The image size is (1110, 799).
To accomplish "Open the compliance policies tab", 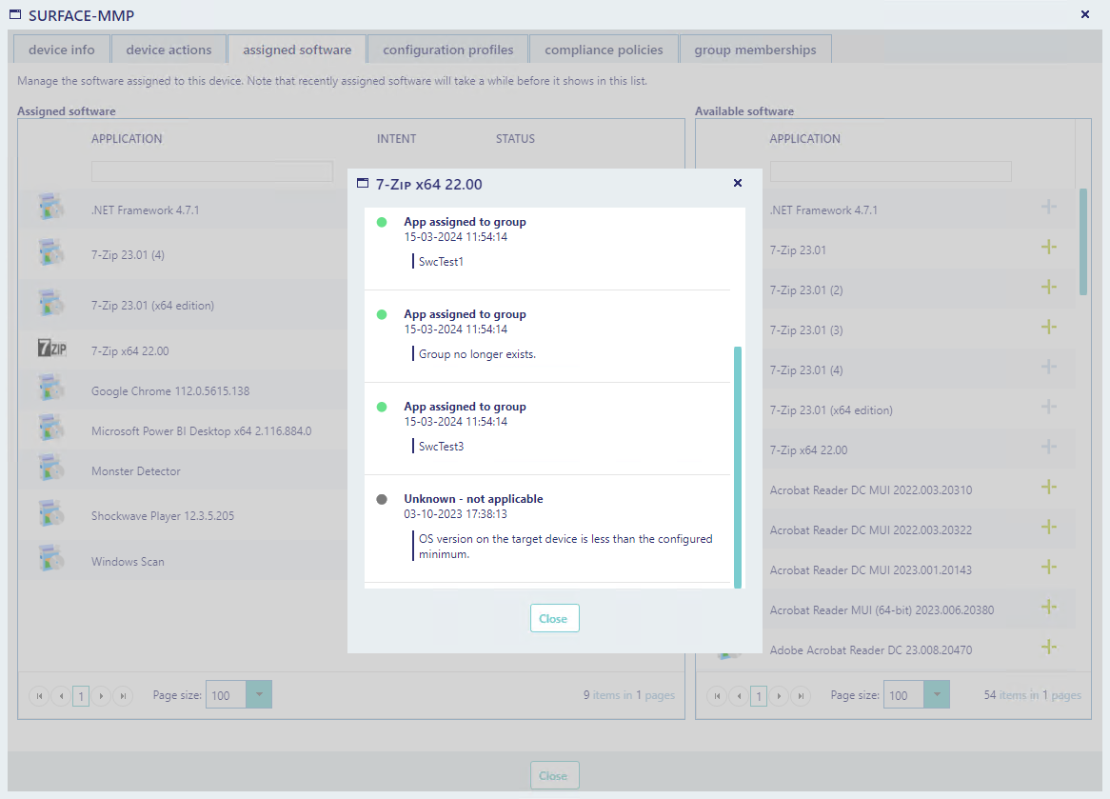I will [x=605, y=50].
